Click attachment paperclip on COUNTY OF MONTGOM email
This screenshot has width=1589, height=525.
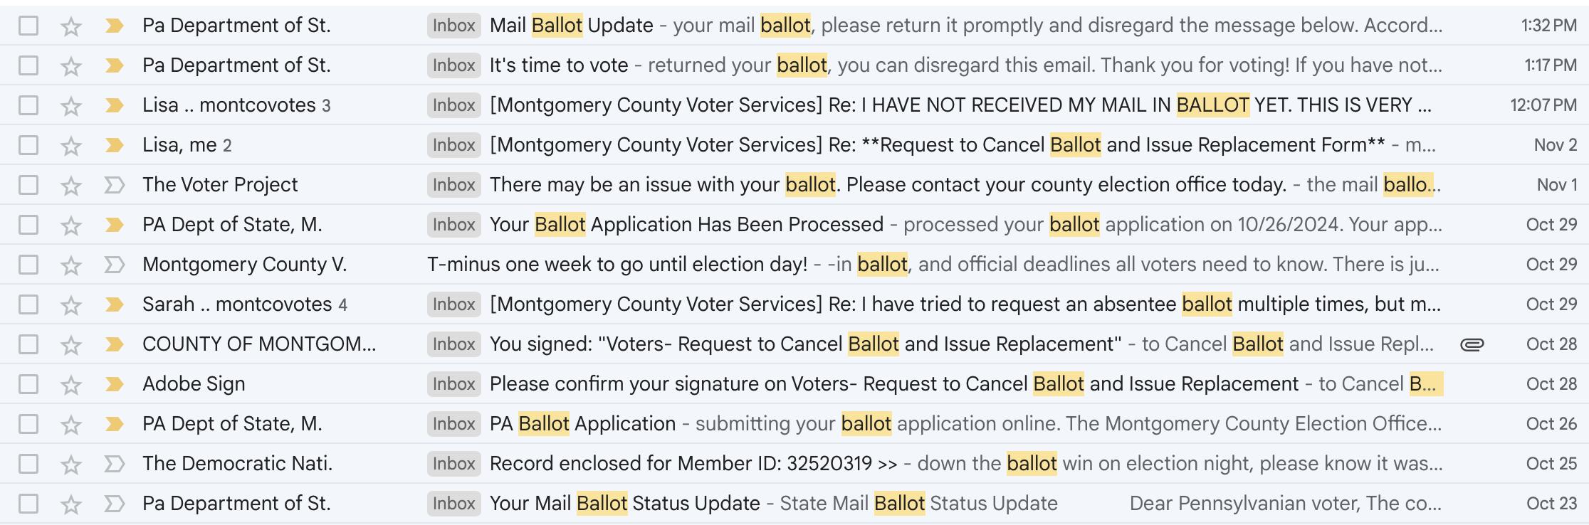pos(1472,345)
